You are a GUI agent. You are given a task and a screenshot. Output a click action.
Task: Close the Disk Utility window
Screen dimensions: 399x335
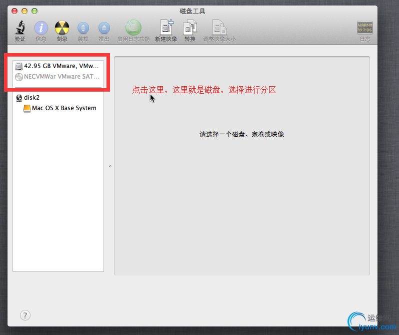pyautogui.click(x=14, y=11)
